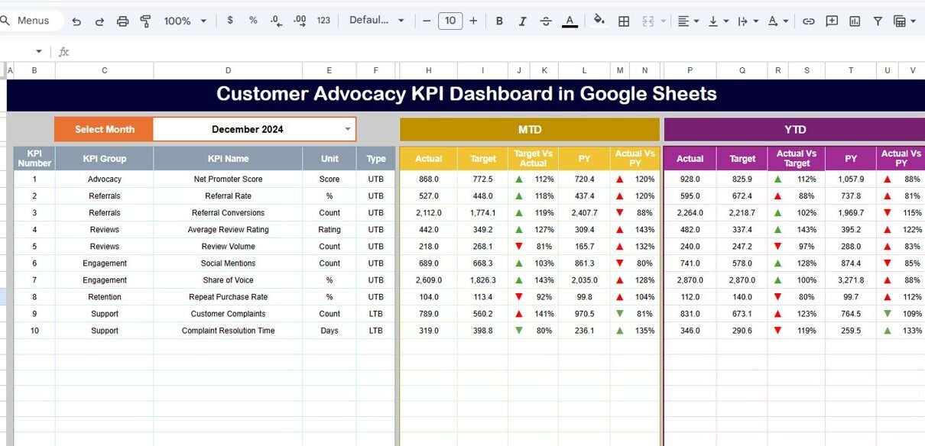Open the 123 more formats menu
Image resolution: width=925 pixels, height=446 pixels.
[323, 21]
